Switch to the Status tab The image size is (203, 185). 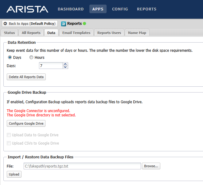point(9,33)
